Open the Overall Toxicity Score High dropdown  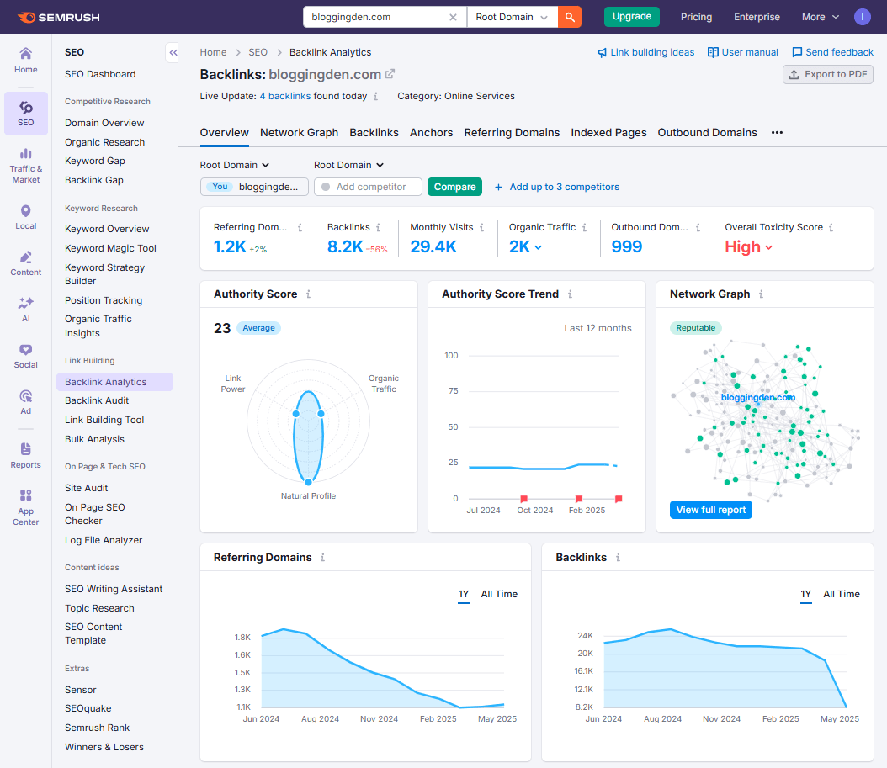[x=745, y=246]
